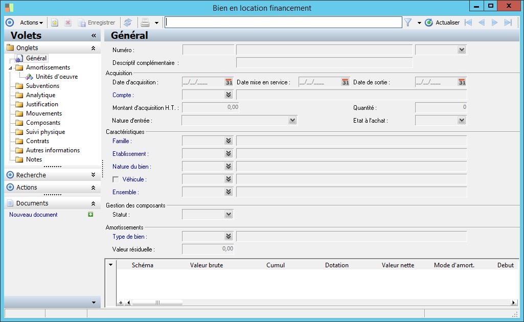
Task: Open calendar for Date d'acquisition
Action: pyautogui.click(x=229, y=82)
